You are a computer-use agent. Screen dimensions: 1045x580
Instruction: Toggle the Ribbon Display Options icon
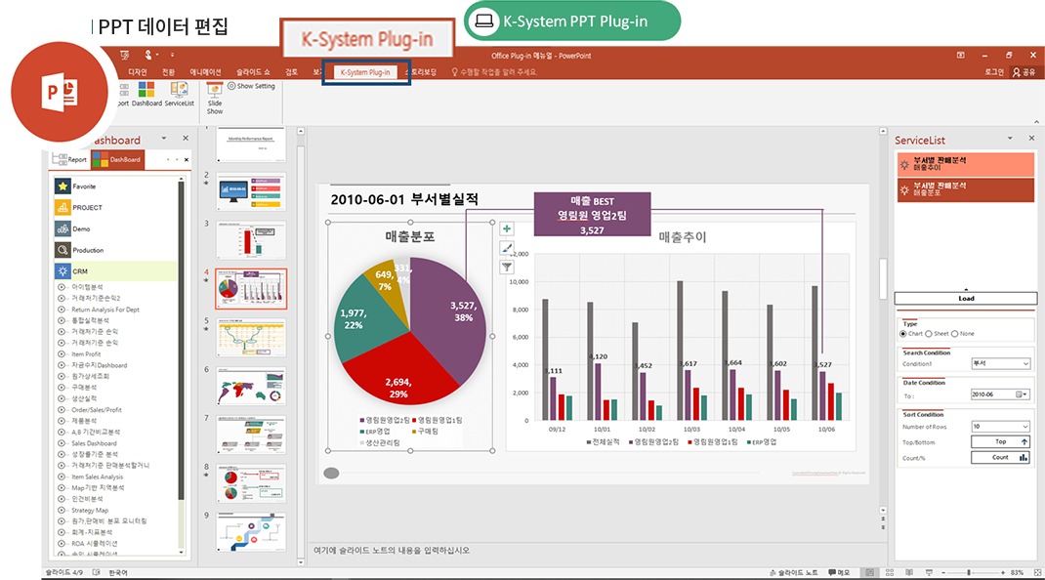tap(960, 56)
